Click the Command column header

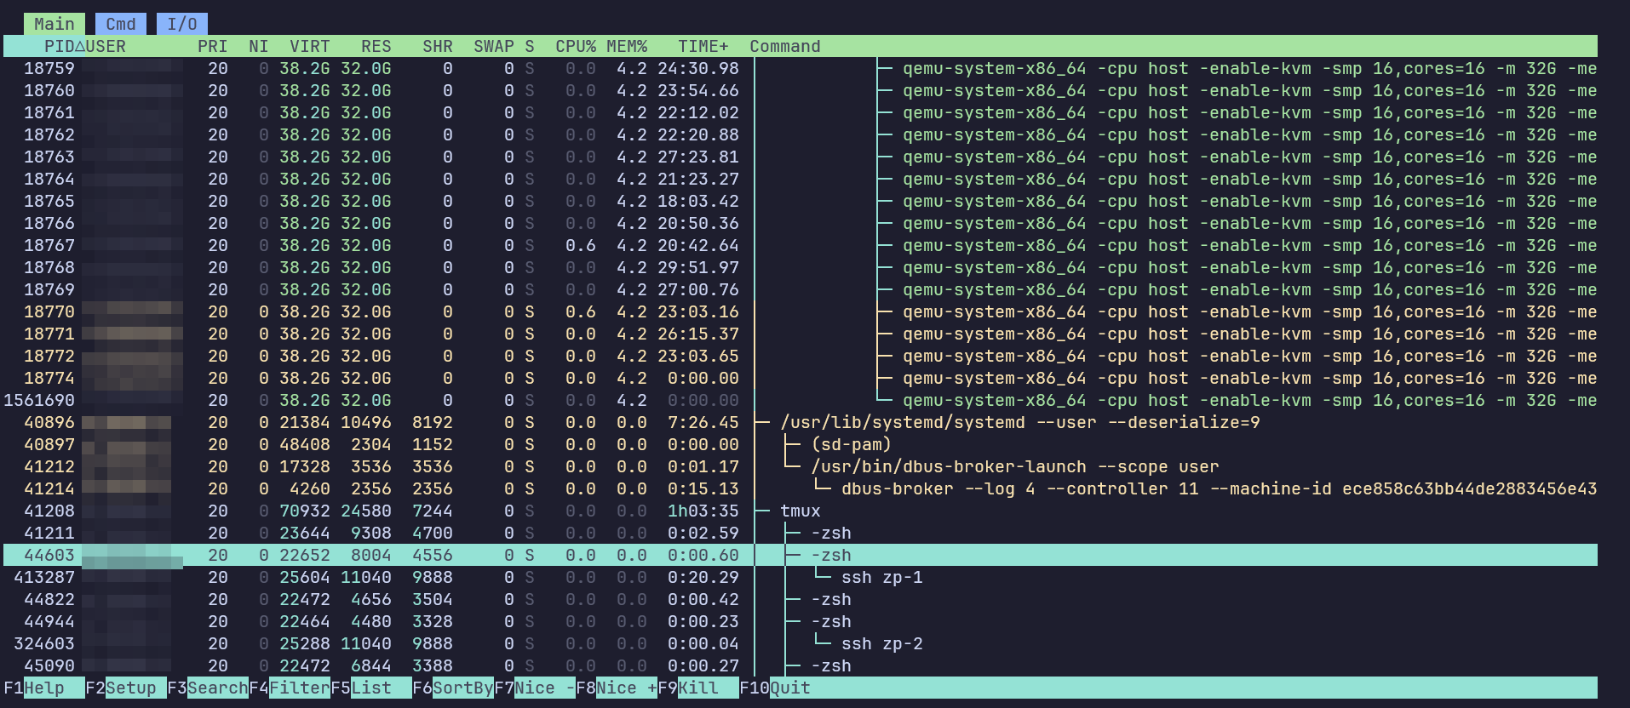tap(785, 46)
